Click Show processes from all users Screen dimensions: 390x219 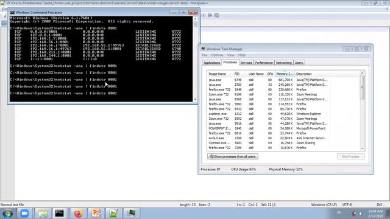click(233, 157)
